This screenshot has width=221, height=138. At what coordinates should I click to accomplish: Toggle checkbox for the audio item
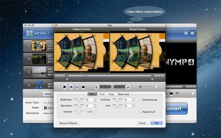coord(29,85)
